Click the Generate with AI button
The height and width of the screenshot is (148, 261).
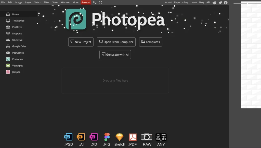[115, 54]
